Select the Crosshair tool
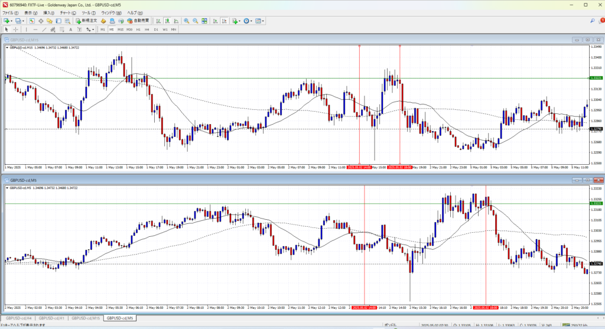Screen dimensions: 605x329 15,30
